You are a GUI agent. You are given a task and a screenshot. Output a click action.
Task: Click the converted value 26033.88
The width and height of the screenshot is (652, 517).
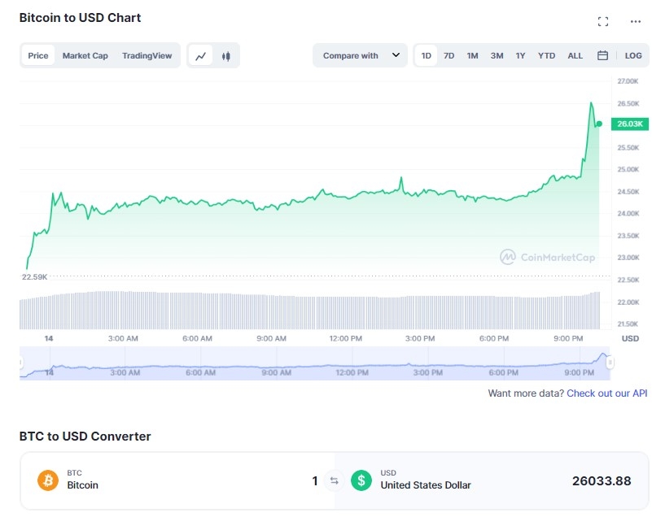point(602,481)
